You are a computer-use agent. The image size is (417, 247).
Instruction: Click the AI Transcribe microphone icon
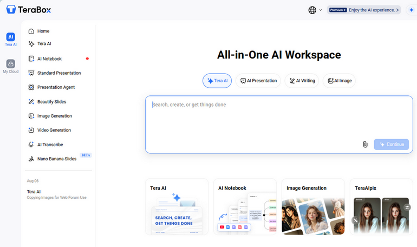coord(31,145)
